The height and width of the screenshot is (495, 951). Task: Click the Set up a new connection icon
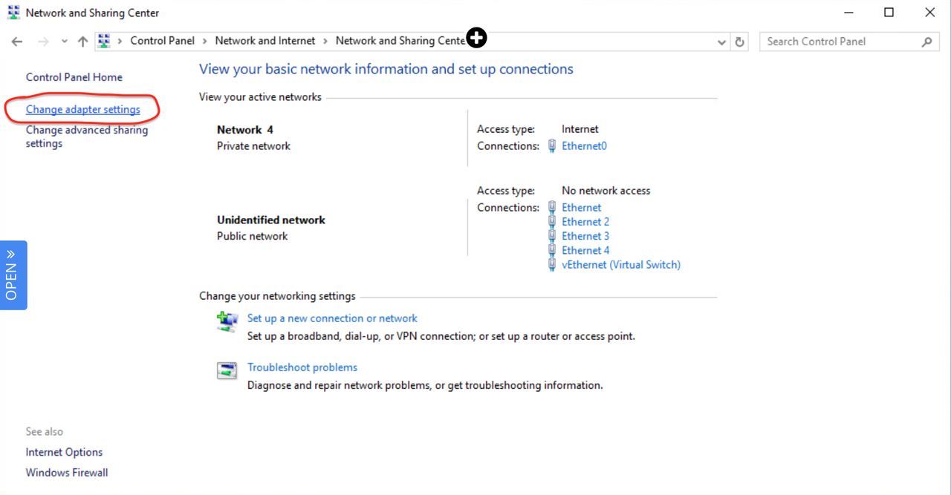click(x=227, y=321)
